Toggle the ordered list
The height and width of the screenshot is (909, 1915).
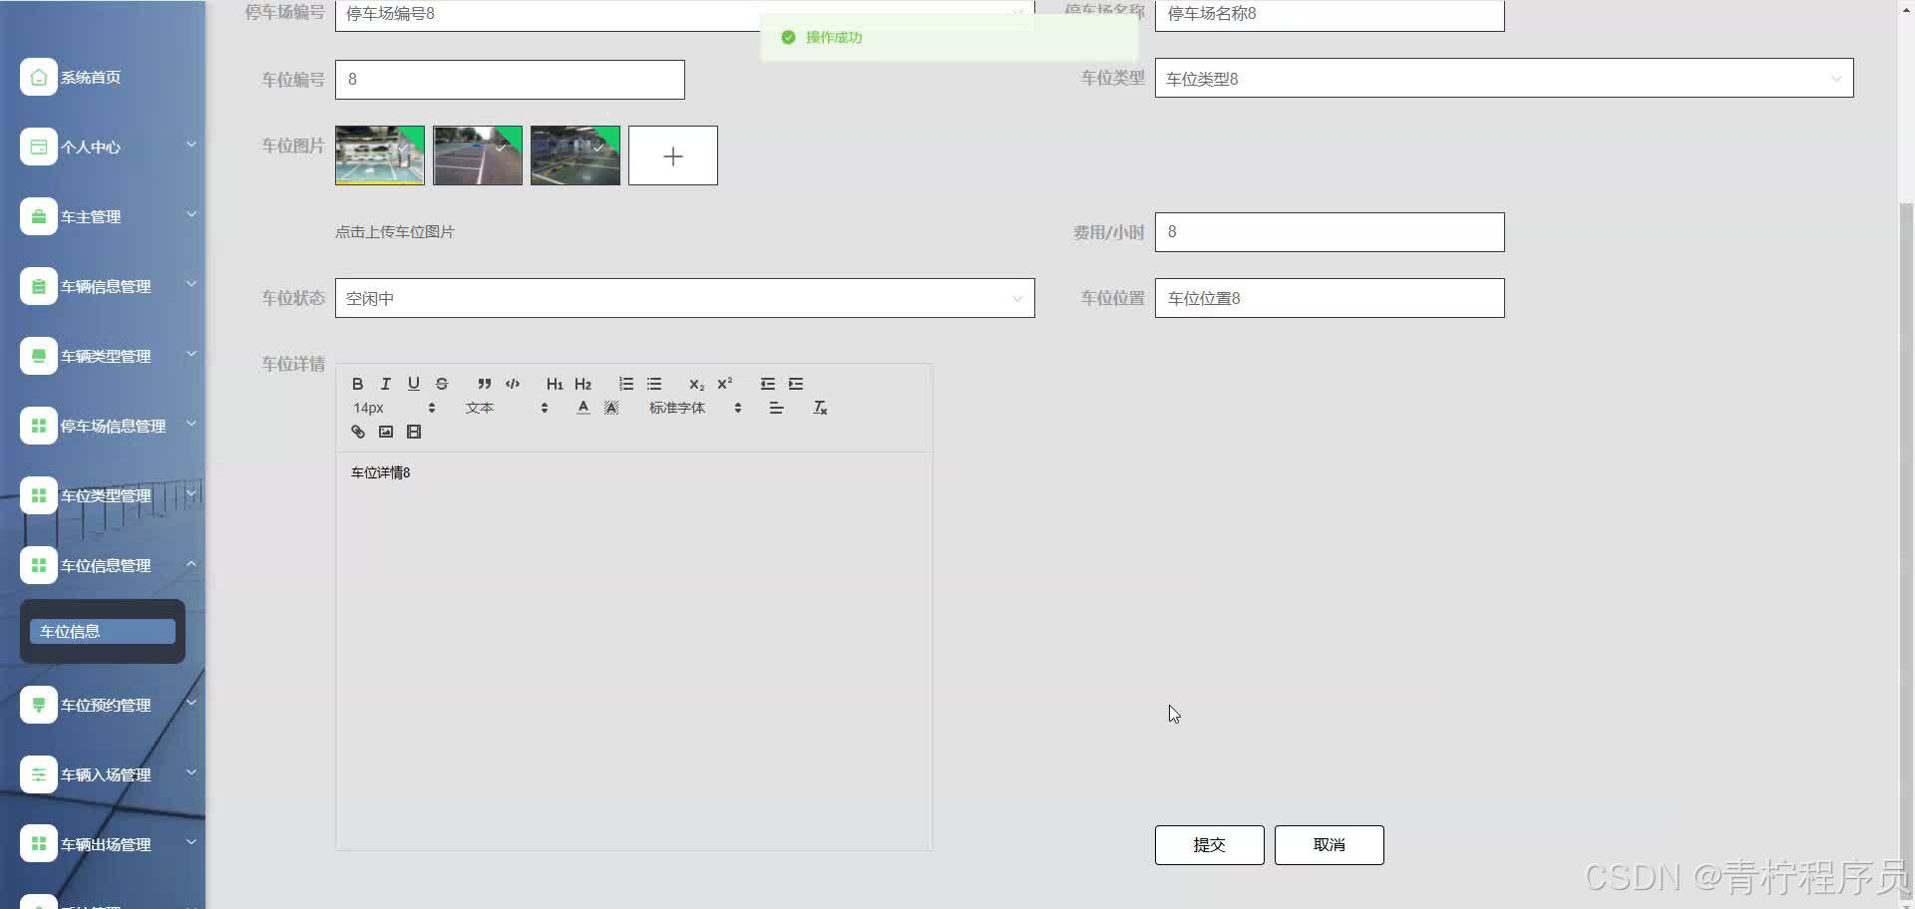point(626,384)
